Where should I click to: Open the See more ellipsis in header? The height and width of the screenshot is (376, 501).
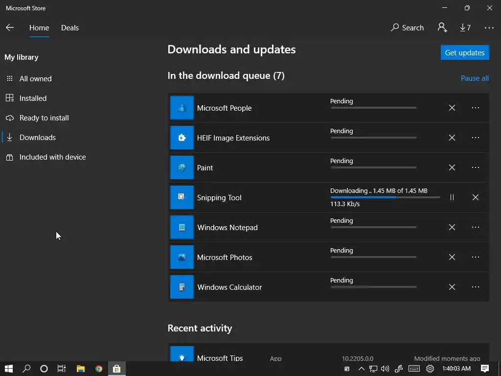click(x=489, y=28)
